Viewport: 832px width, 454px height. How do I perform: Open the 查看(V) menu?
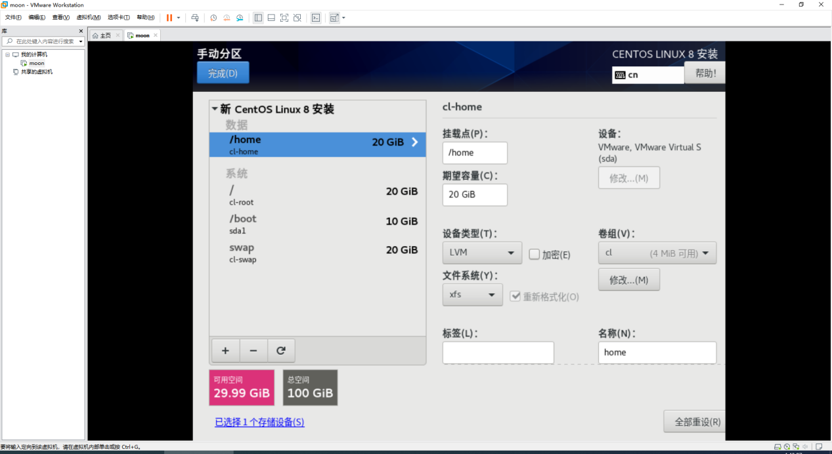[61, 18]
